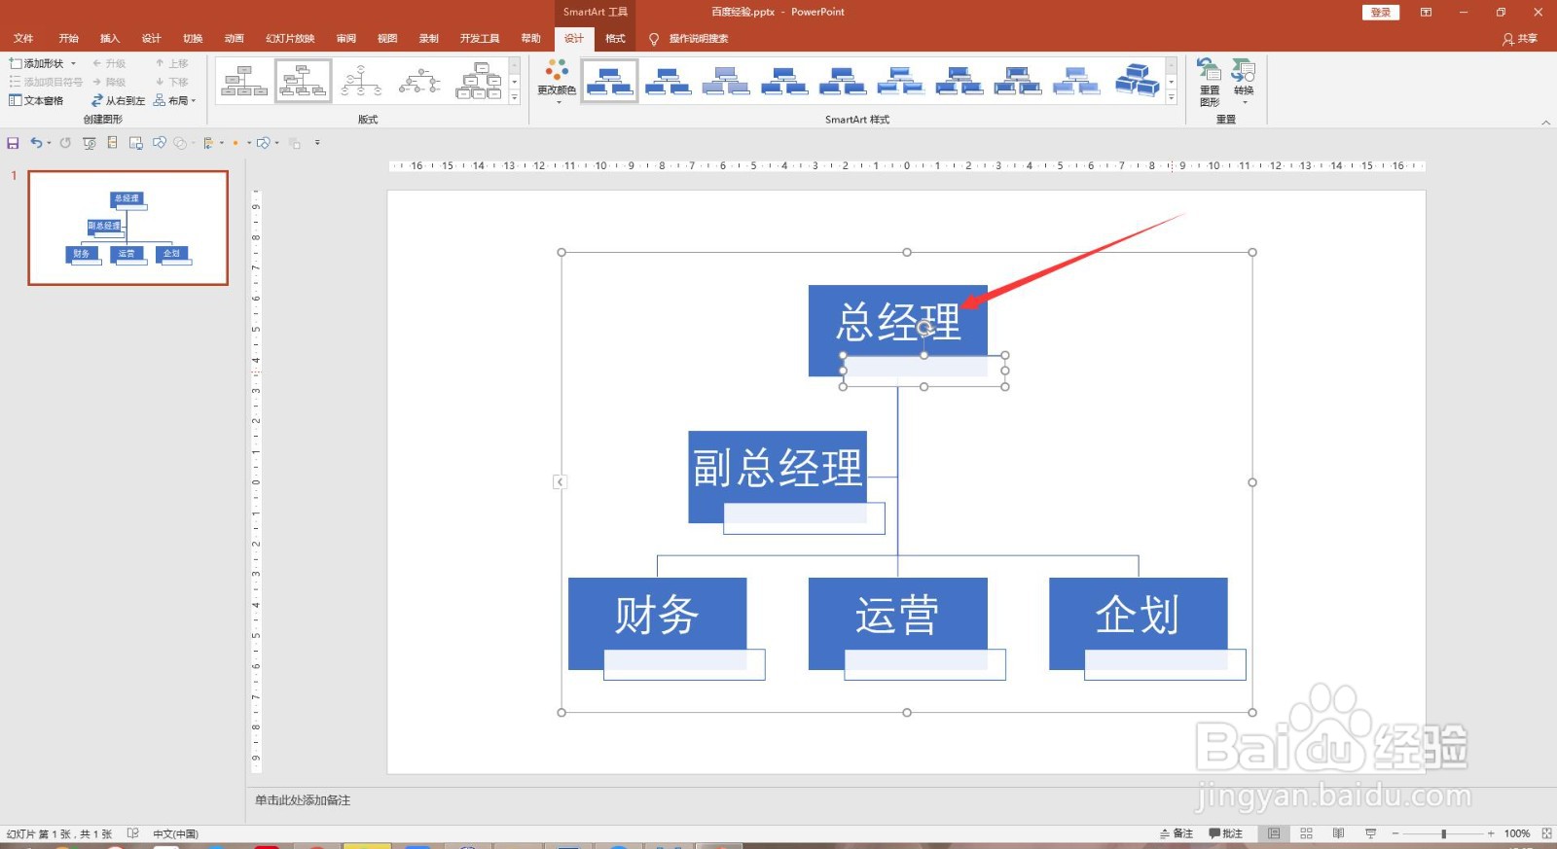This screenshot has height=849, width=1557.
Task: Select the 运营 box in chart
Action: pyautogui.click(x=897, y=622)
